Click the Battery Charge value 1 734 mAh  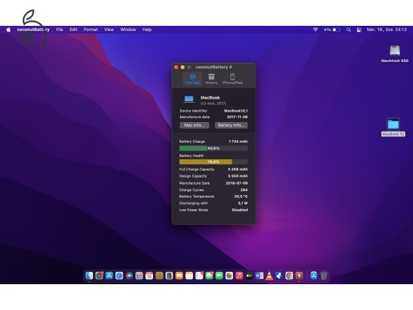pyautogui.click(x=238, y=141)
